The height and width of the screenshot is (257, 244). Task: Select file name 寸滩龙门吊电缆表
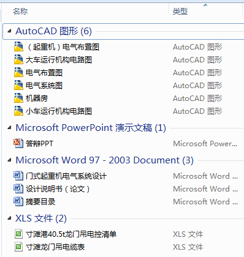click(x=55, y=247)
